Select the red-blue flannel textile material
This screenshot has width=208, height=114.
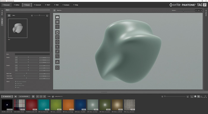click(x=19, y=105)
